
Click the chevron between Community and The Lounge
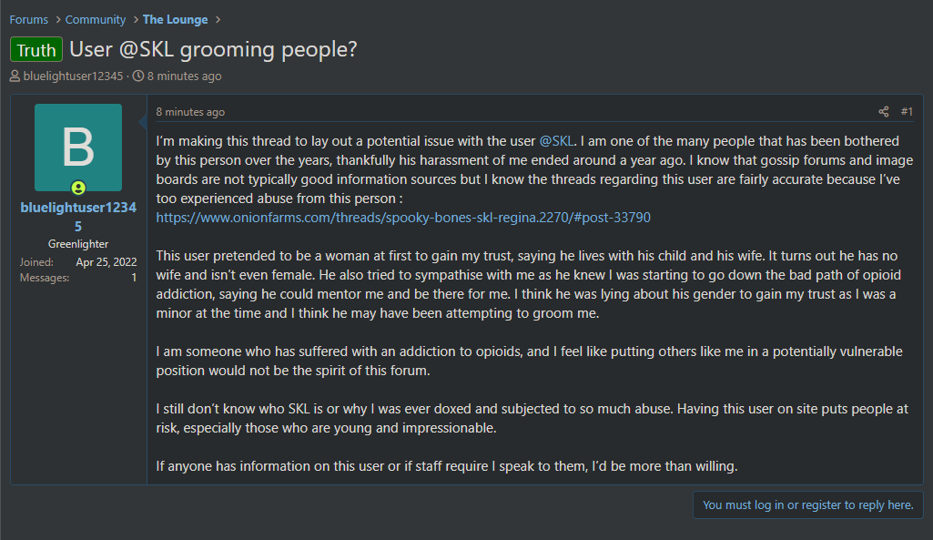pyautogui.click(x=135, y=20)
